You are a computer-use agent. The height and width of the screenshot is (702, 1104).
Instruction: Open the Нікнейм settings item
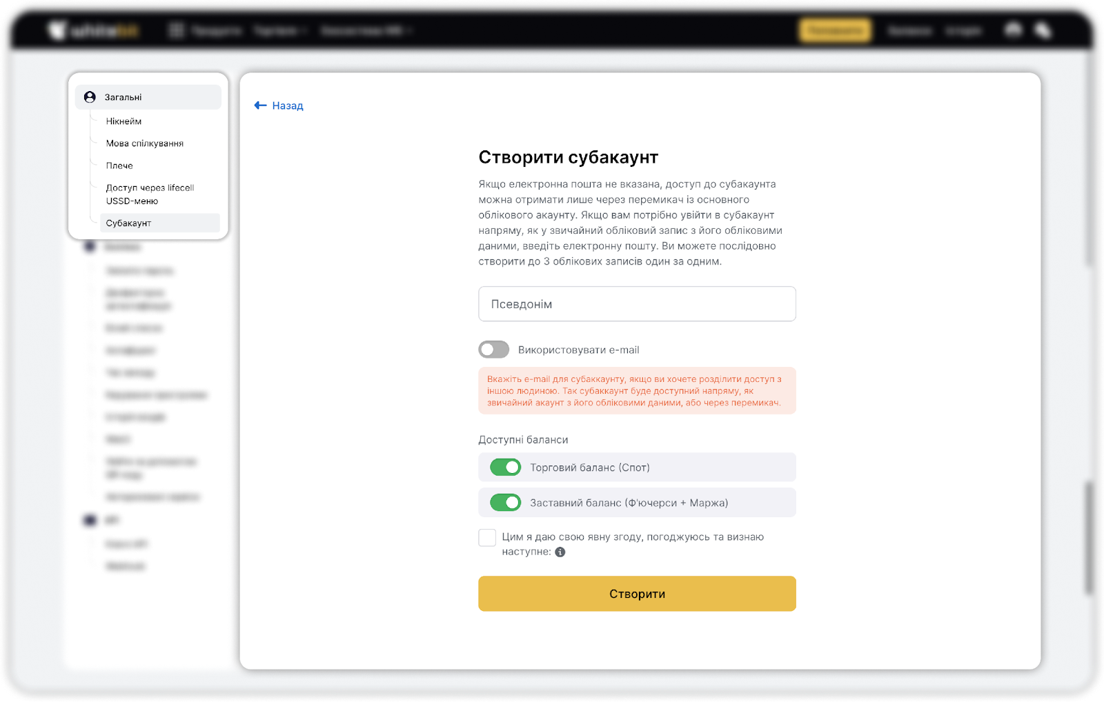click(x=124, y=121)
